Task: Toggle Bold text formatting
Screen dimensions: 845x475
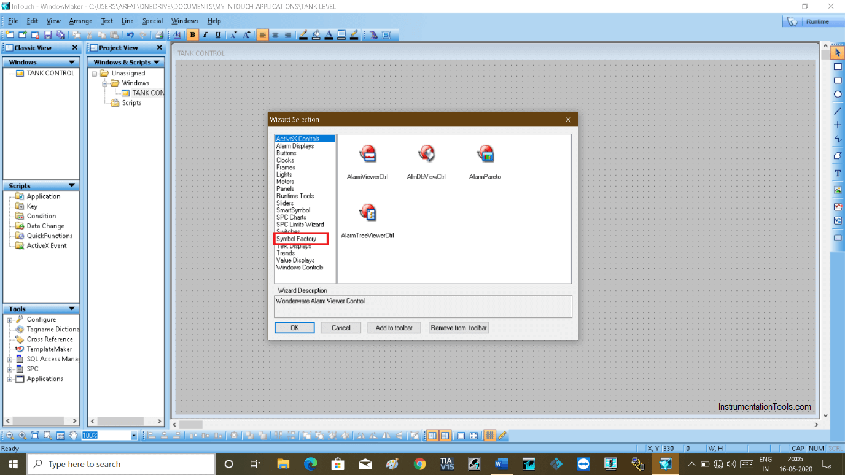Action: 193,35
